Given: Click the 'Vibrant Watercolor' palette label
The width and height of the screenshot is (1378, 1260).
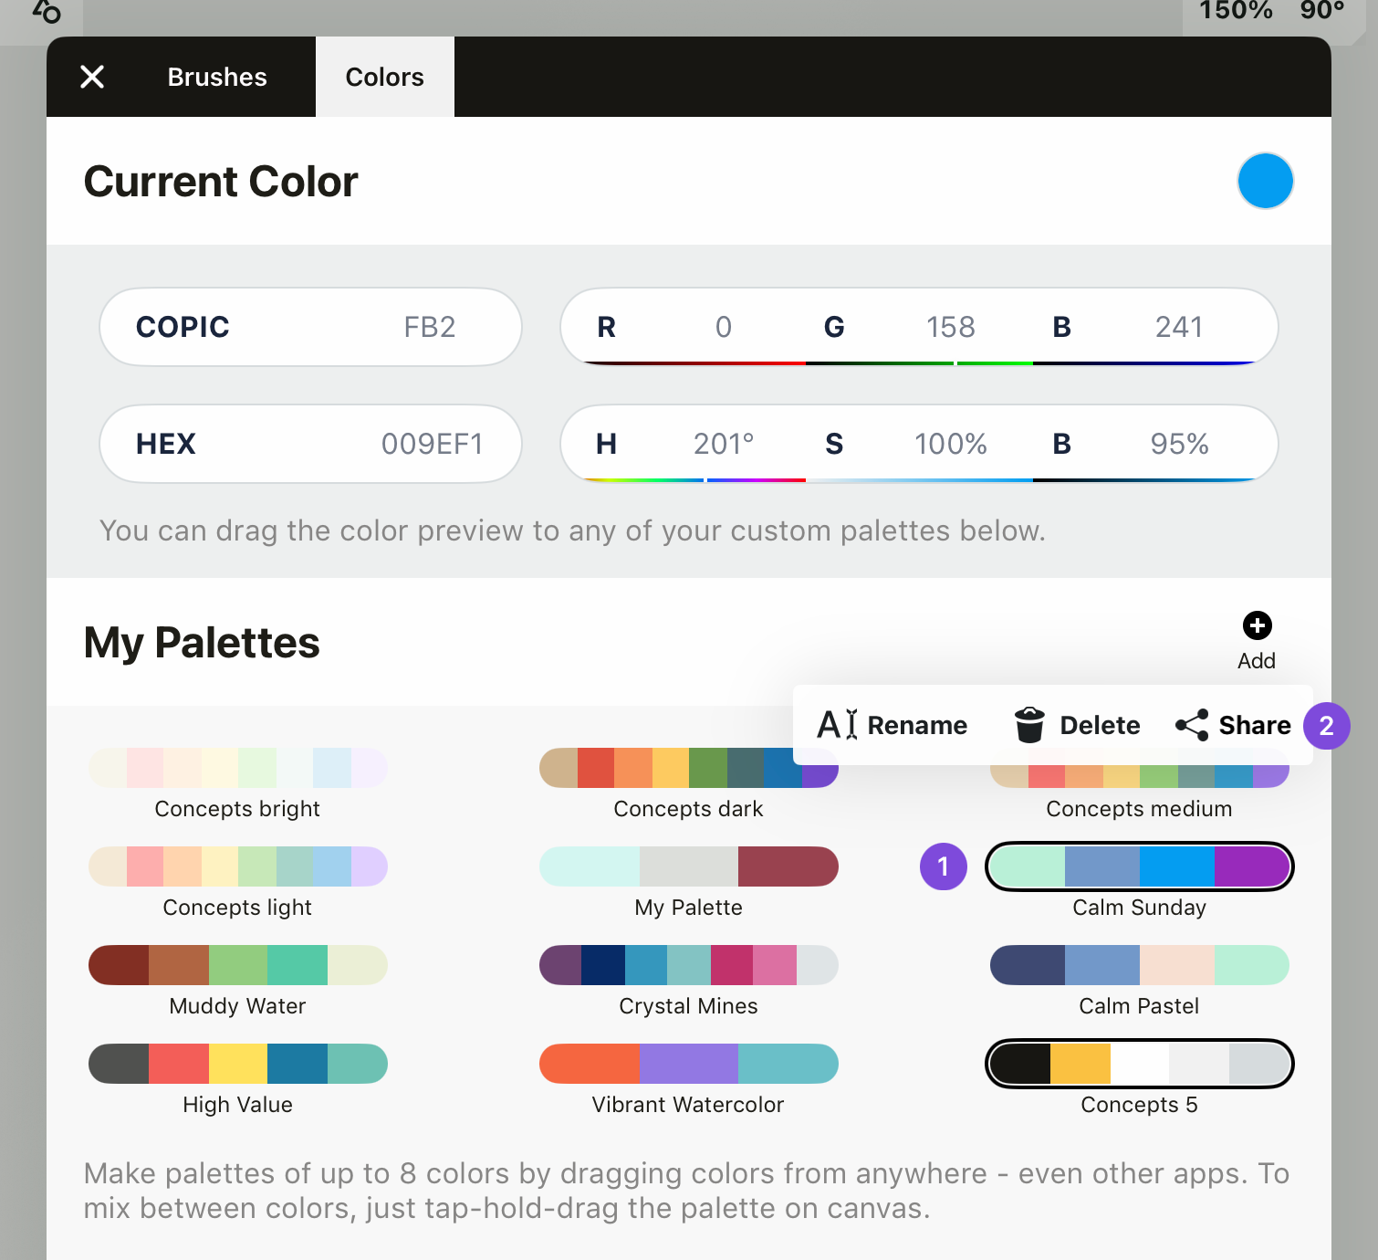Looking at the screenshot, I should coord(688,1105).
